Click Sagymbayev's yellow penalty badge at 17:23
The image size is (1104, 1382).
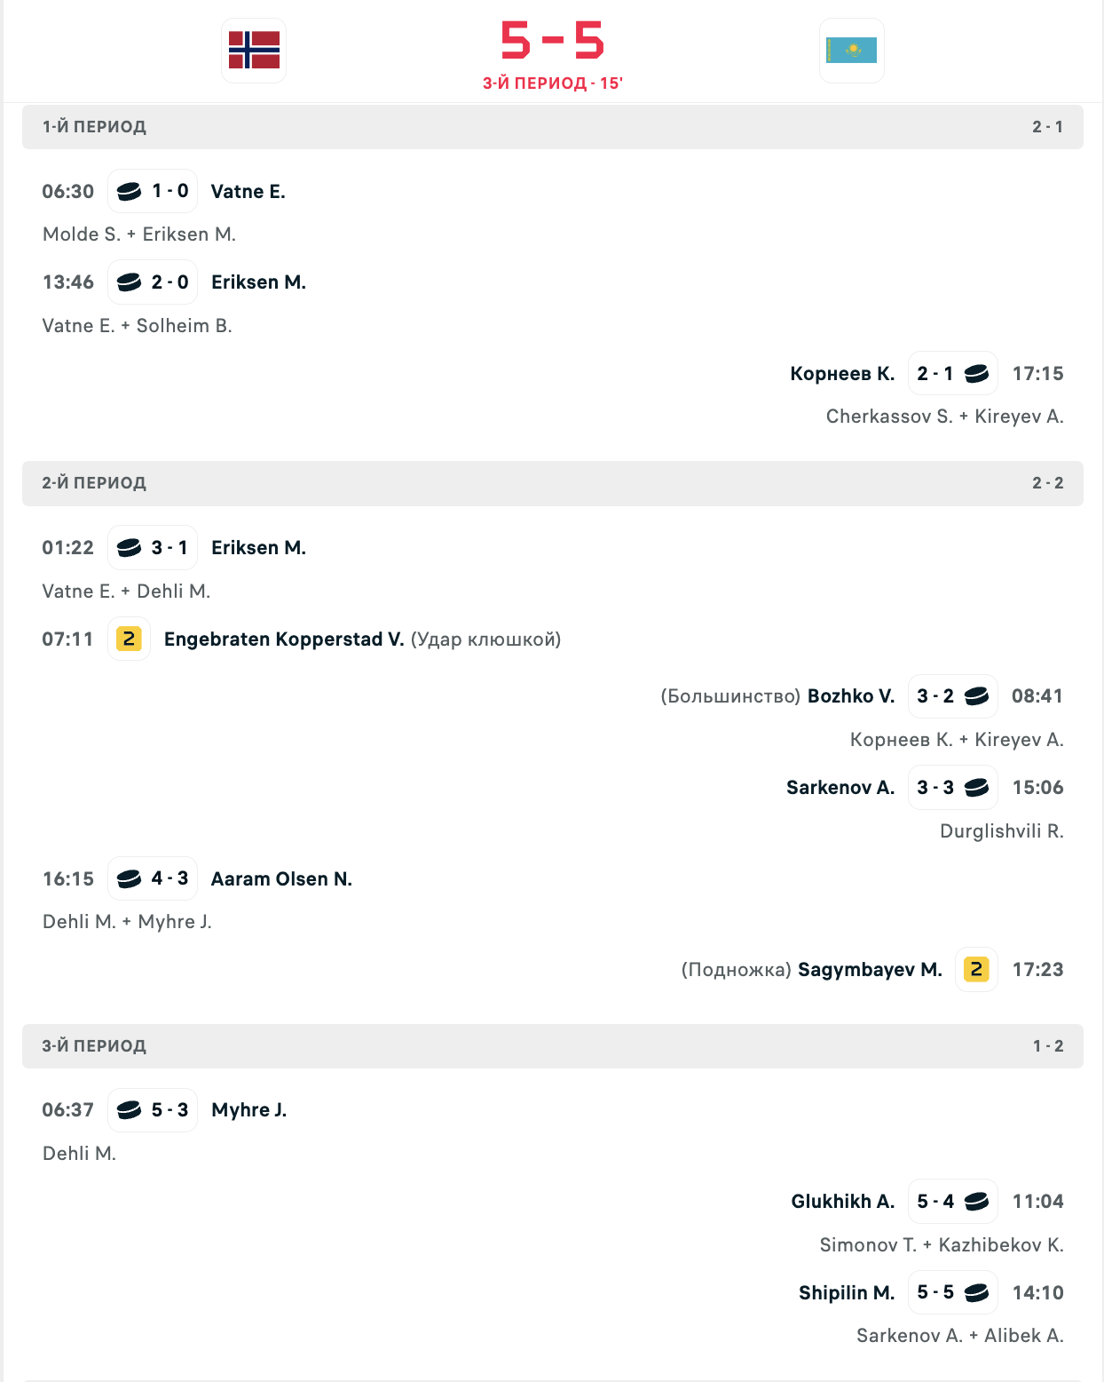[x=976, y=970]
